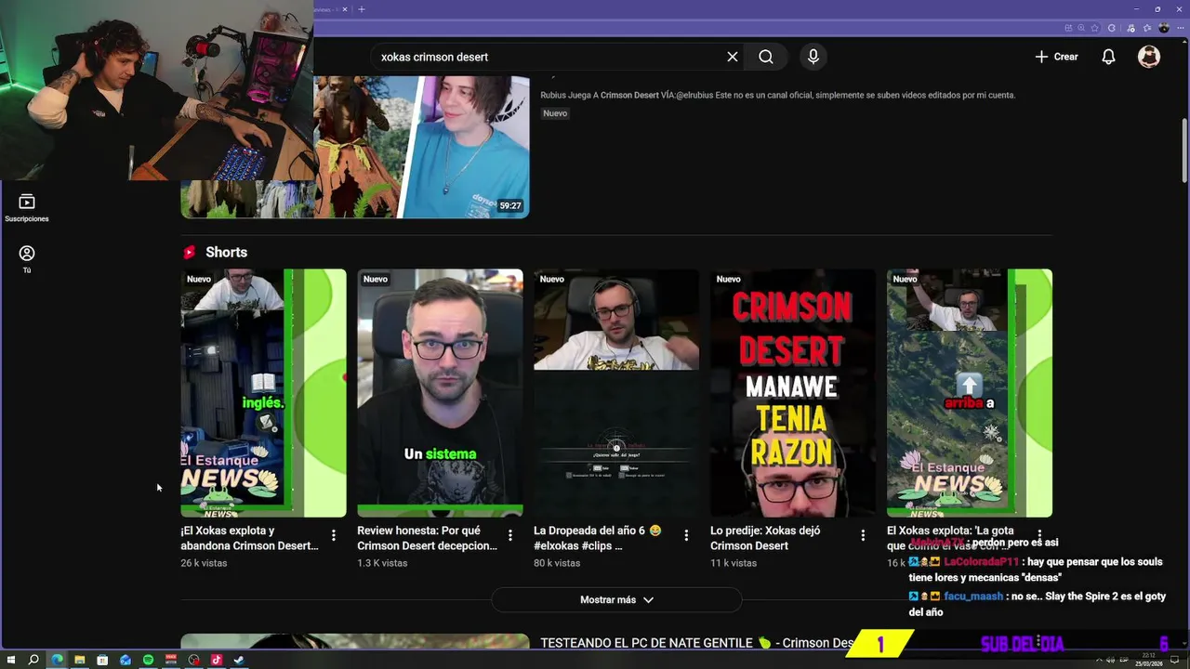
Task: Click the Shorts section heading
Action: 226,253
